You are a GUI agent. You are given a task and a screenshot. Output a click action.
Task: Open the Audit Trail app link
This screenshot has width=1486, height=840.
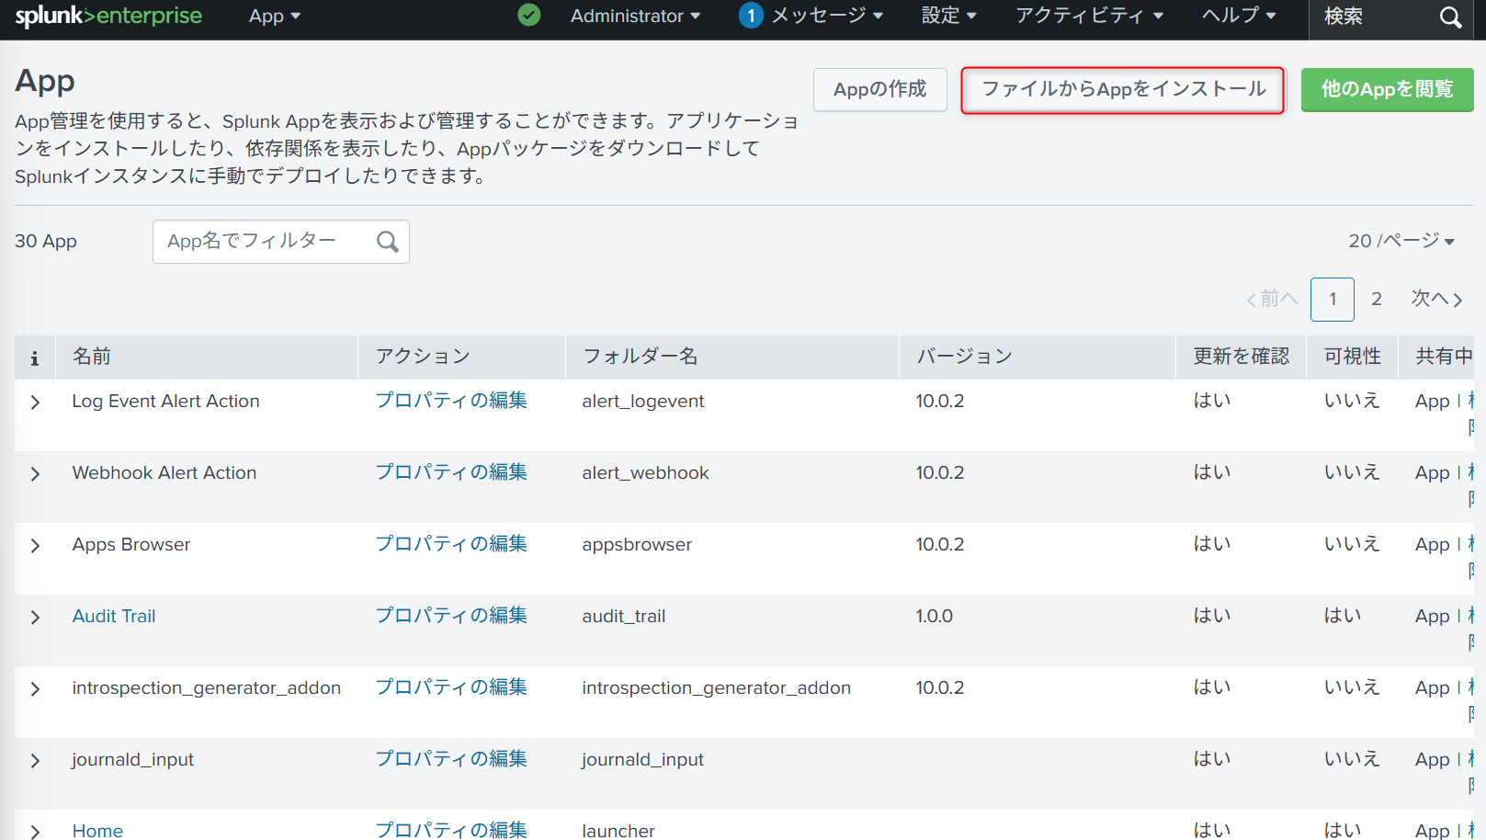[114, 617]
